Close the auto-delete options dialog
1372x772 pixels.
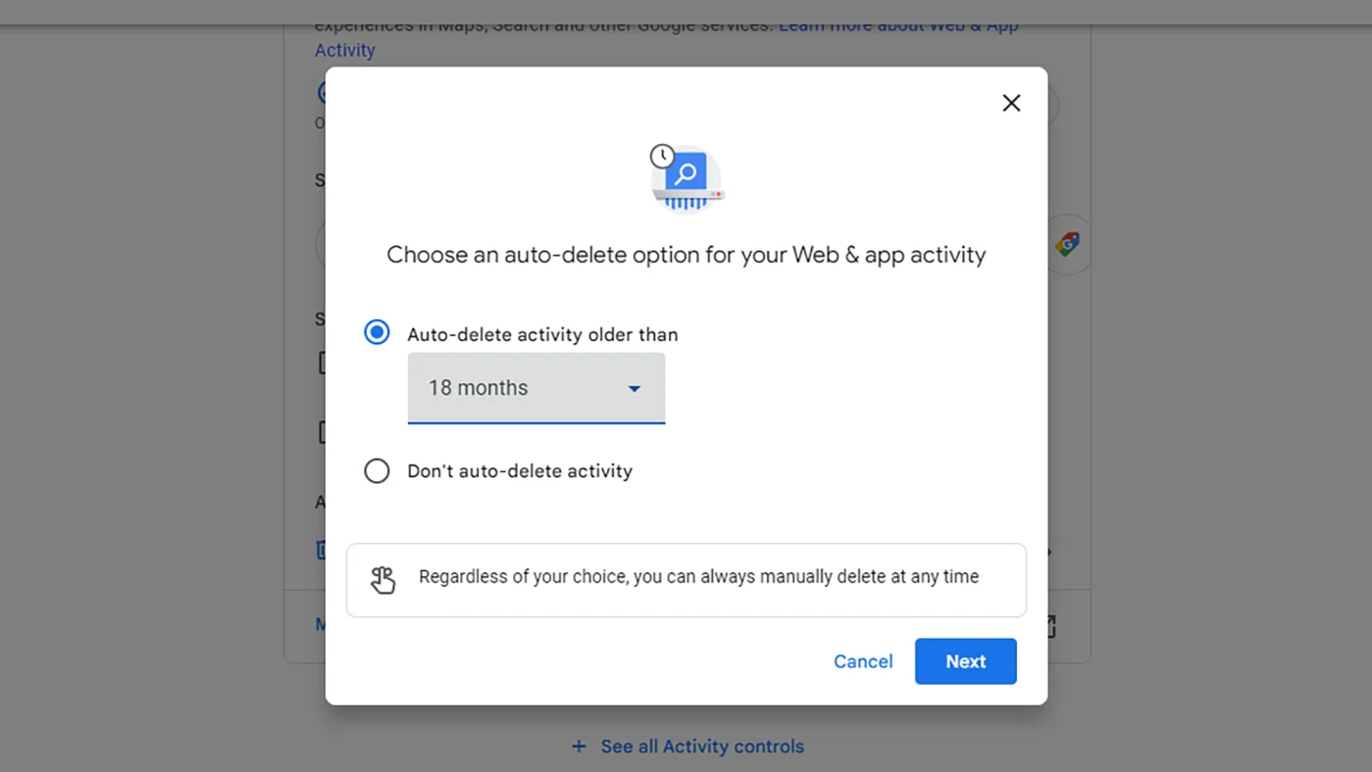coord(1011,102)
